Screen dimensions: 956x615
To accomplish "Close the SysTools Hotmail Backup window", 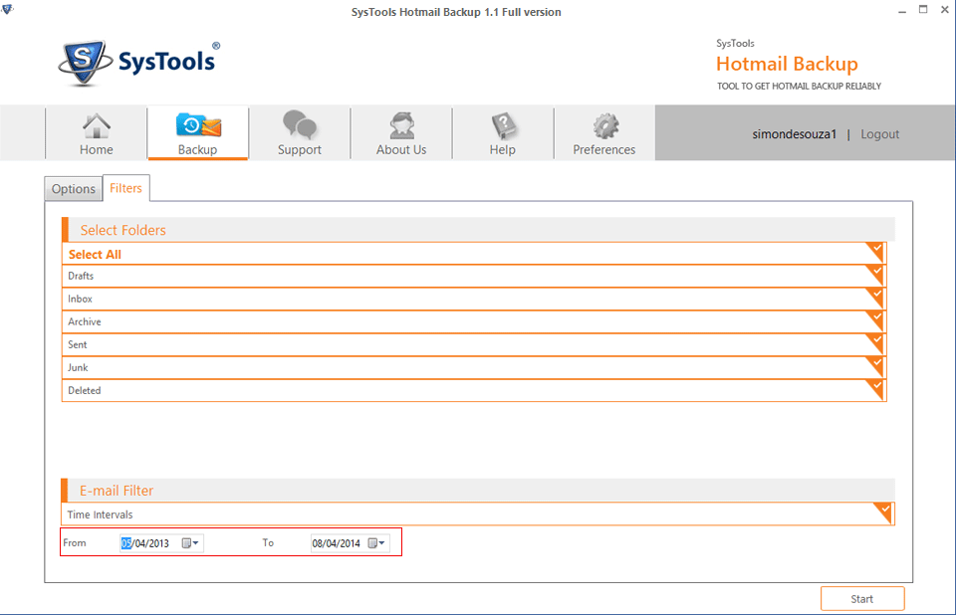I will click(x=944, y=10).
